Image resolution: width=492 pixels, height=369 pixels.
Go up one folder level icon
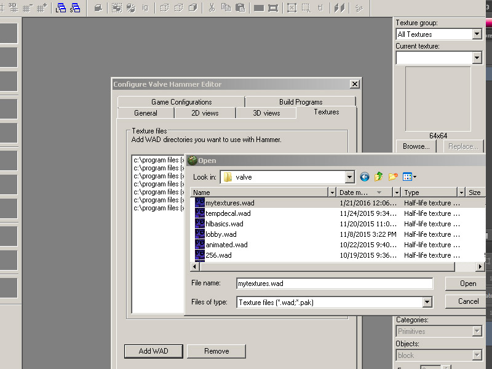pos(379,177)
